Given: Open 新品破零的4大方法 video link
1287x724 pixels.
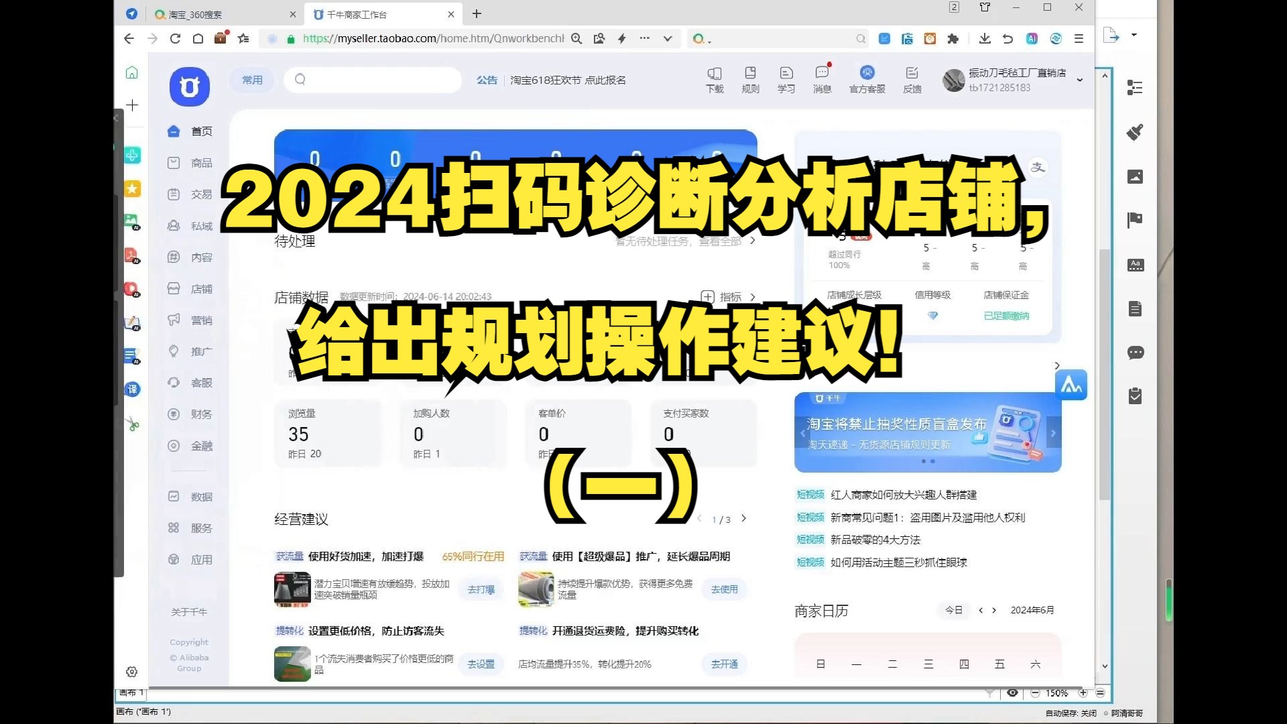Looking at the screenshot, I should coord(875,540).
